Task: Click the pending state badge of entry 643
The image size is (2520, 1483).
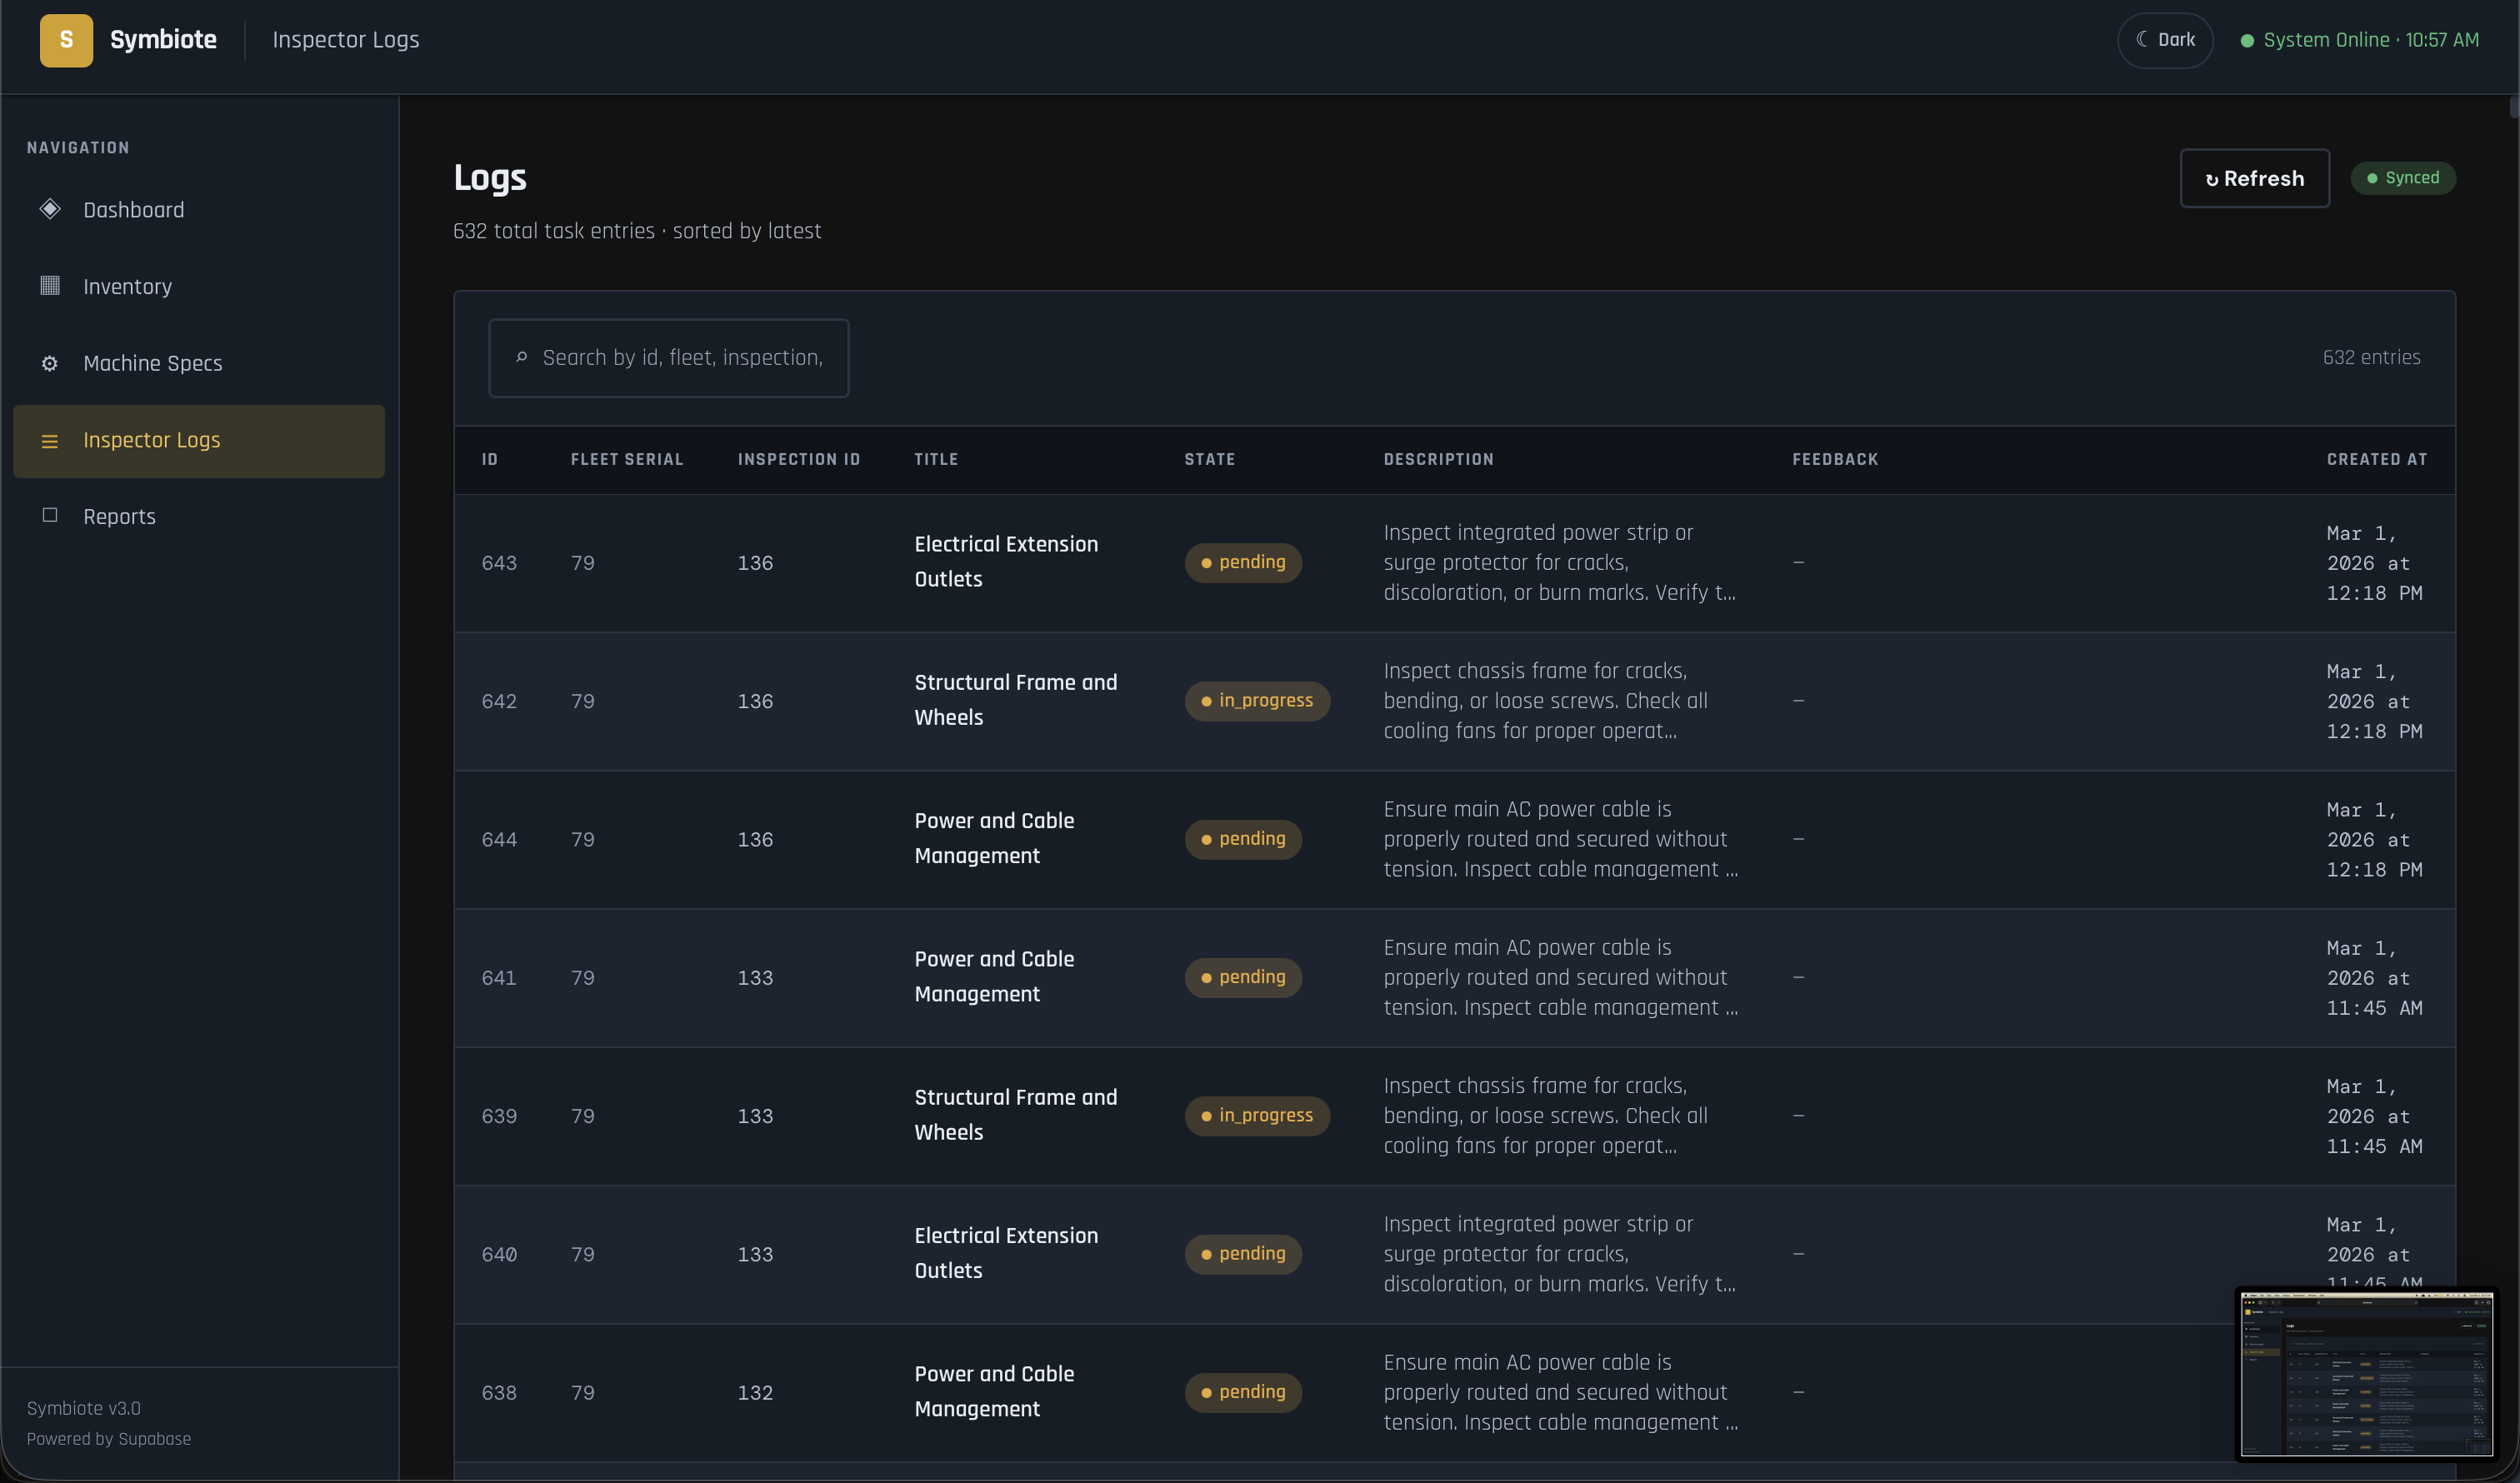Action: pyautogui.click(x=1242, y=563)
